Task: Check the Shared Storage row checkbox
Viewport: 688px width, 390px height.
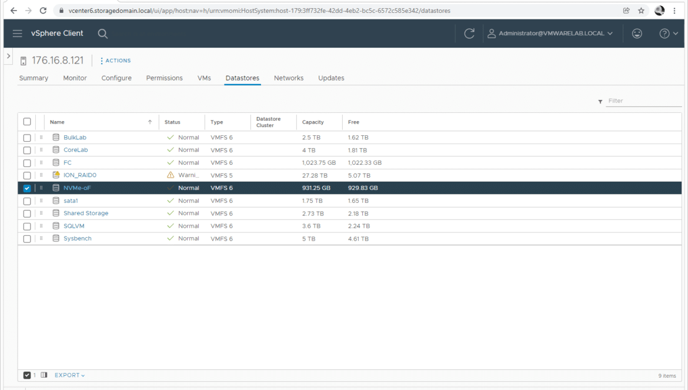Action: 27,214
